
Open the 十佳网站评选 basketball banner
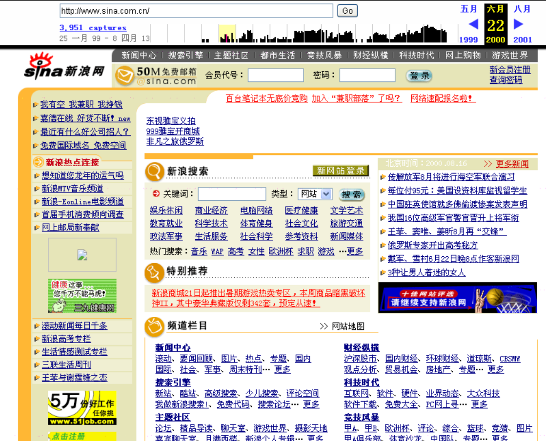click(x=458, y=298)
